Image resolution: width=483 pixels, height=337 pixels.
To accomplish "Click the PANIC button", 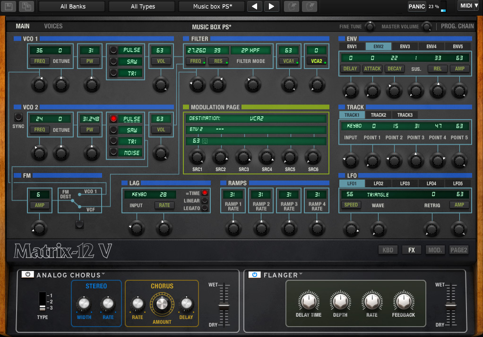I will [x=416, y=7].
